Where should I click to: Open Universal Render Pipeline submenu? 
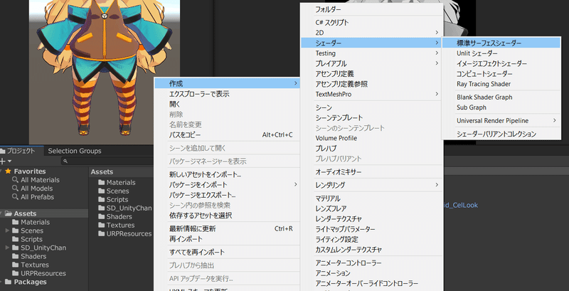501,120
